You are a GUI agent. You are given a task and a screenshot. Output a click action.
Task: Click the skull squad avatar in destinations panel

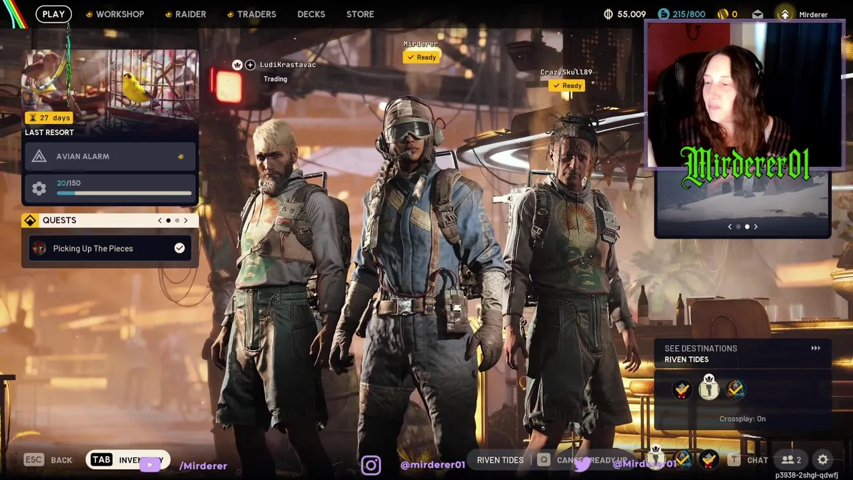(x=736, y=390)
